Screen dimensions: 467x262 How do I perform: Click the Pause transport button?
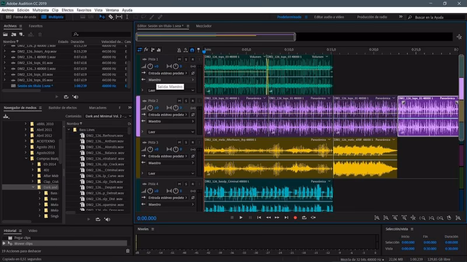coord(250,217)
